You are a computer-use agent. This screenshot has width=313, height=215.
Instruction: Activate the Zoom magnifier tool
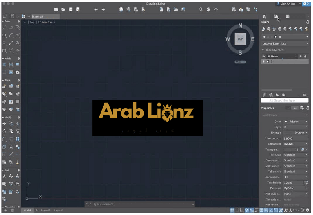click(201, 9)
